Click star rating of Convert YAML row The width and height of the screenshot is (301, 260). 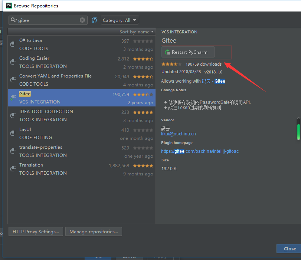tap(143, 77)
